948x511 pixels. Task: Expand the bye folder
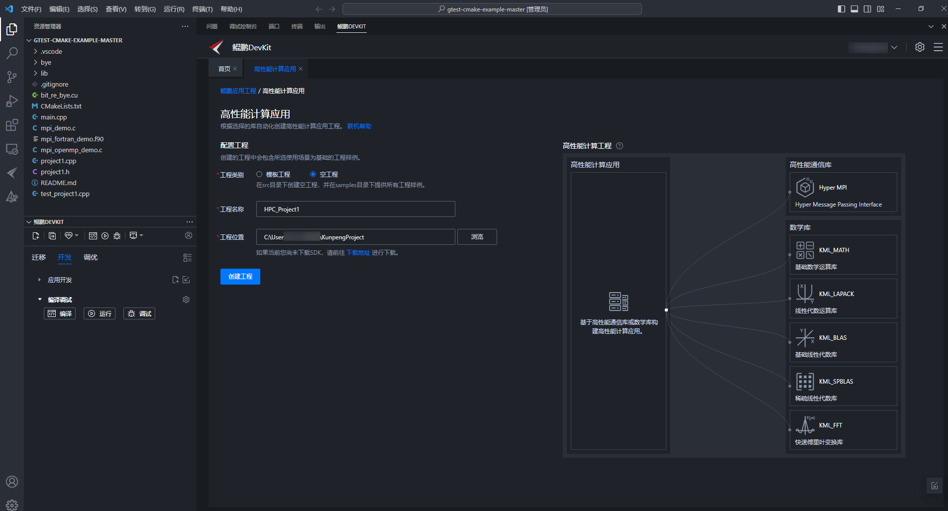coord(35,62)
